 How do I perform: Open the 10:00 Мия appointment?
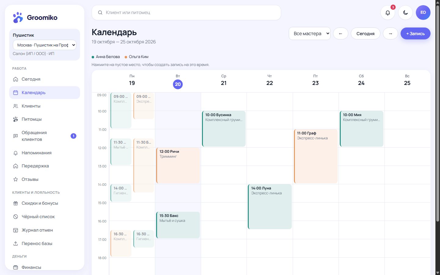(x=361, y=129)
